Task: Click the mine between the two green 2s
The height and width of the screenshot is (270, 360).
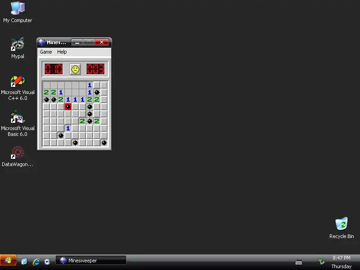Action: (x=90, y=121)
